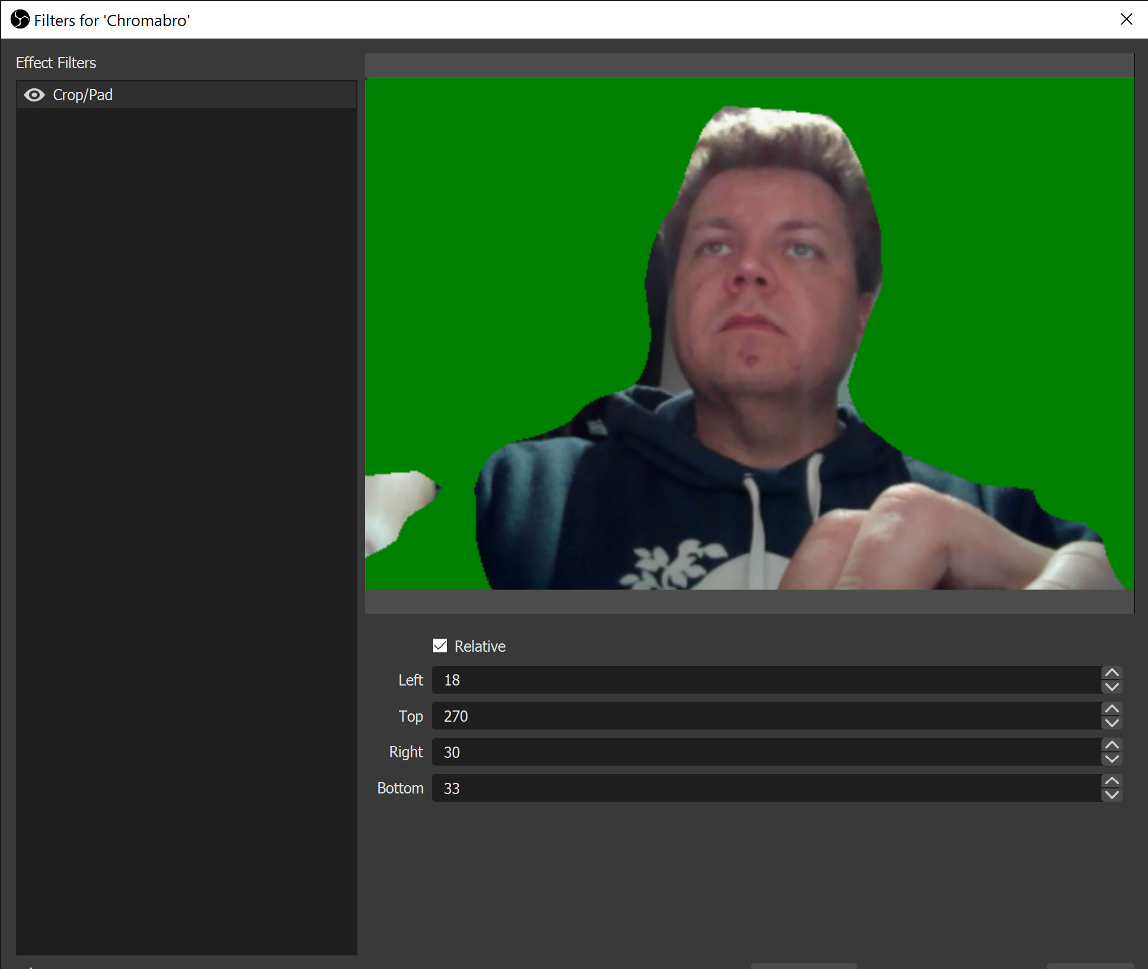Image resolution: width=1148 pixels, height=969 pixels.
Task: Increase the Bottom crop value
Action: point(1112,782)
